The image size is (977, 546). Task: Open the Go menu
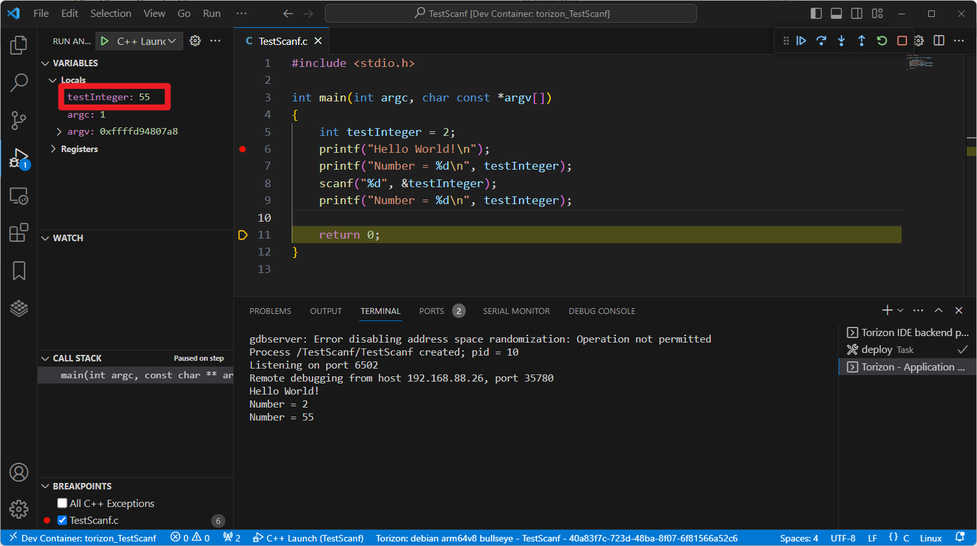coord(184,13)
